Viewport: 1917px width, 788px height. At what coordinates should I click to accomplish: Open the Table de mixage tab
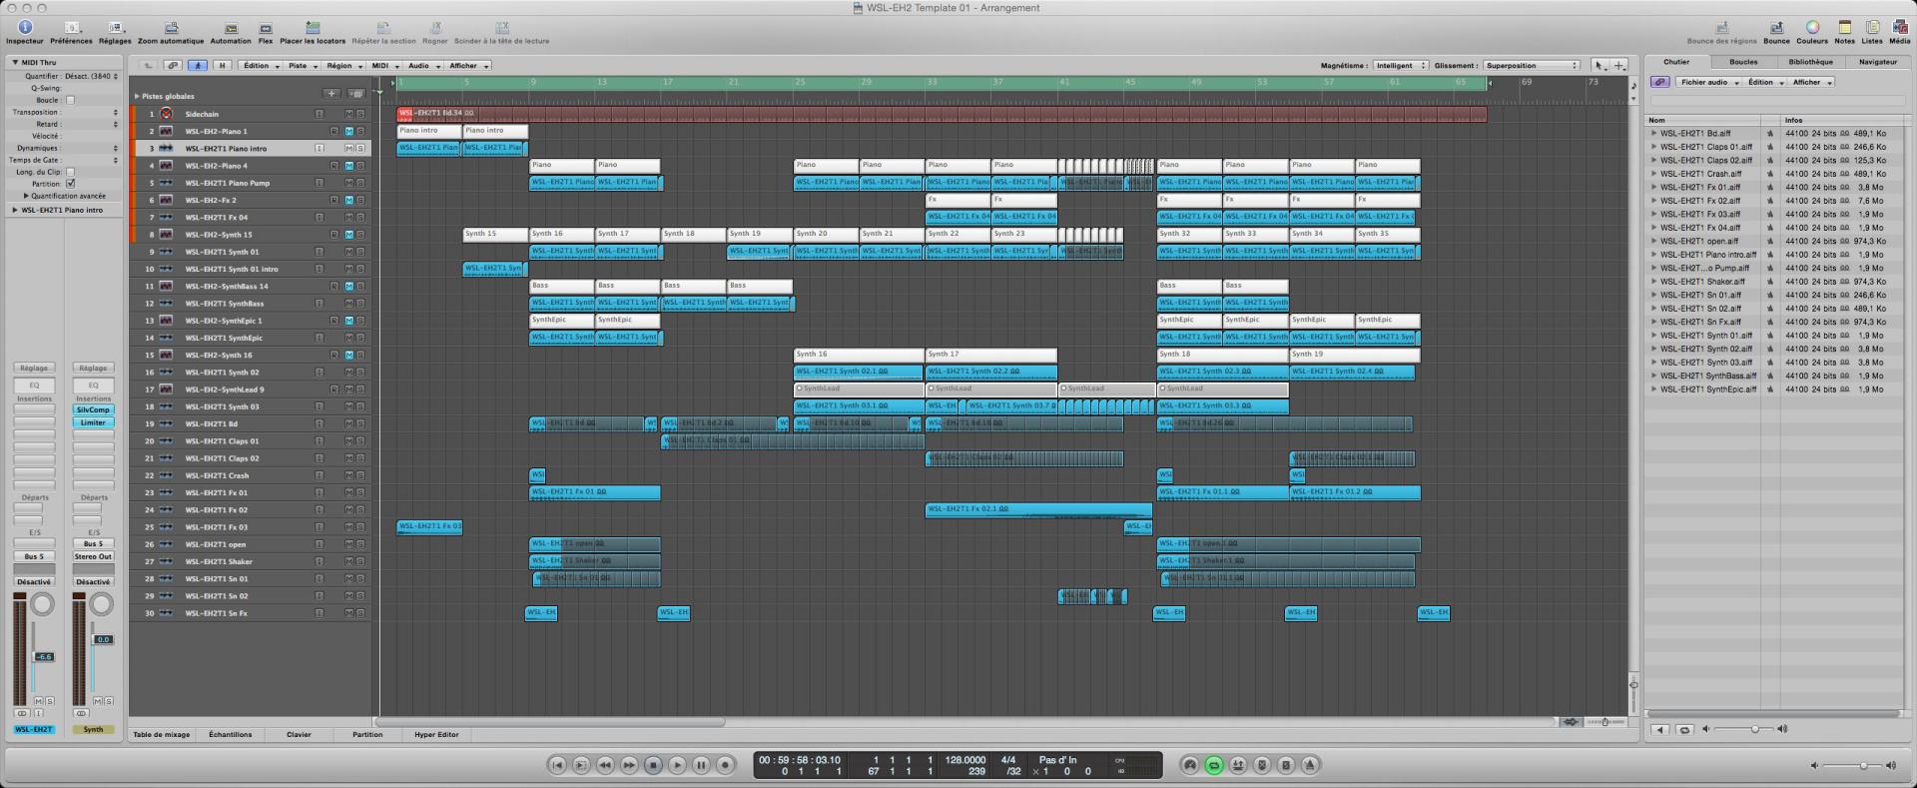(162, 734)
